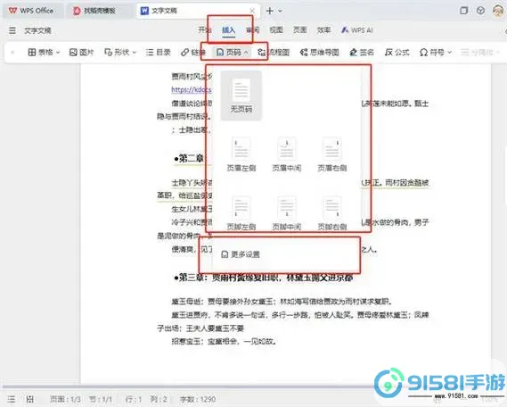Screen dimensions: 507x407
Task: Choose 页眉左侧 header left option
Action: 241,154
